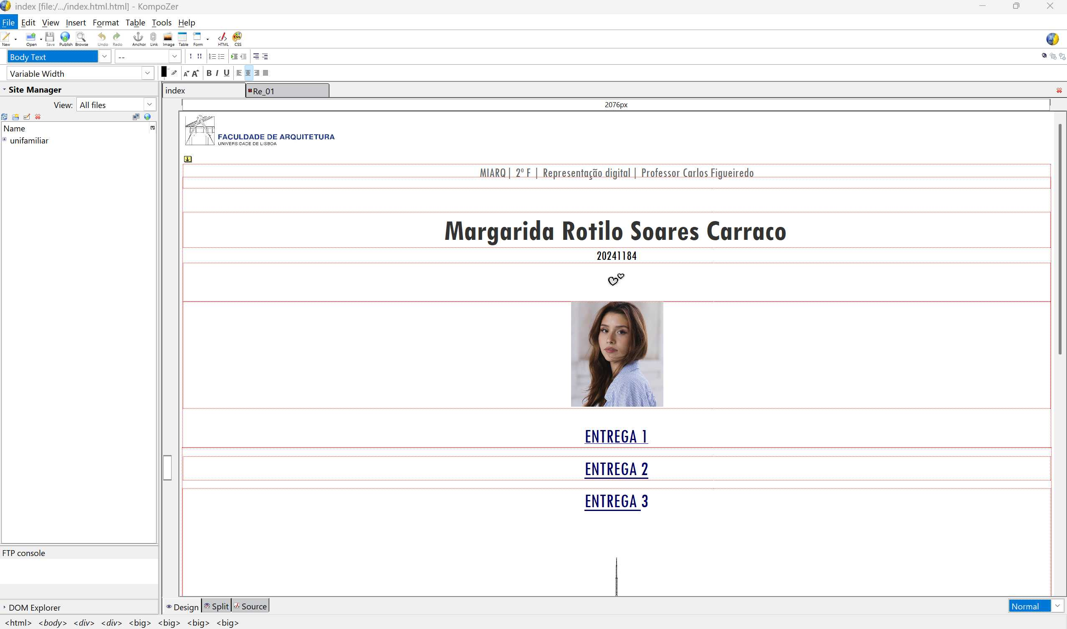This screenshot has width=1067, height=629.
Task: Switch to Source view
Action: (x=250, y=606)
